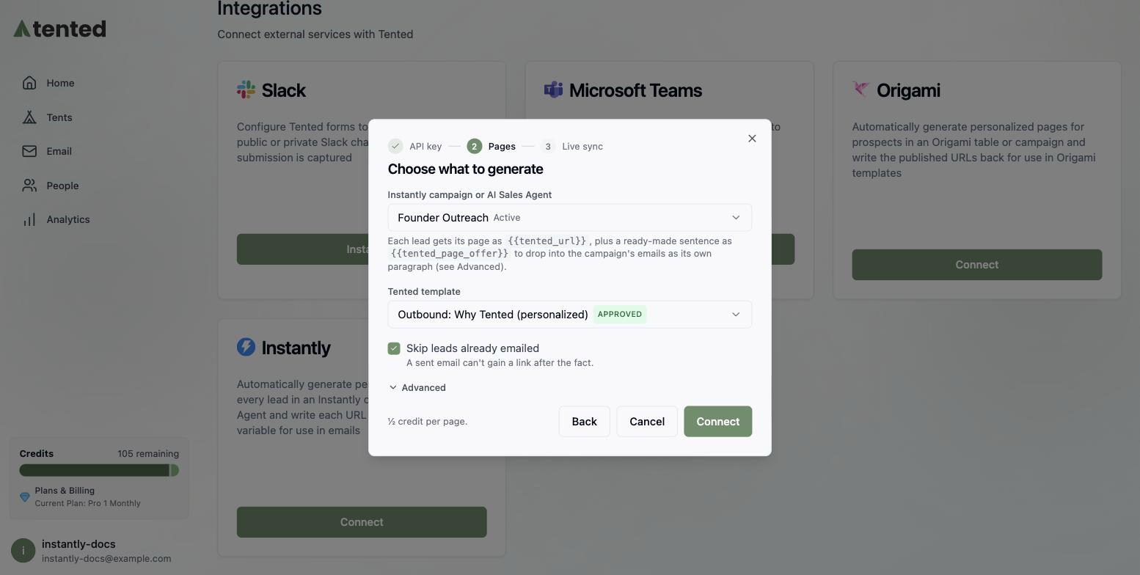Go to Tents in sidebar
Image resolution: width=1140 pixels, height=575 pixels.
(x=59, y=117)
